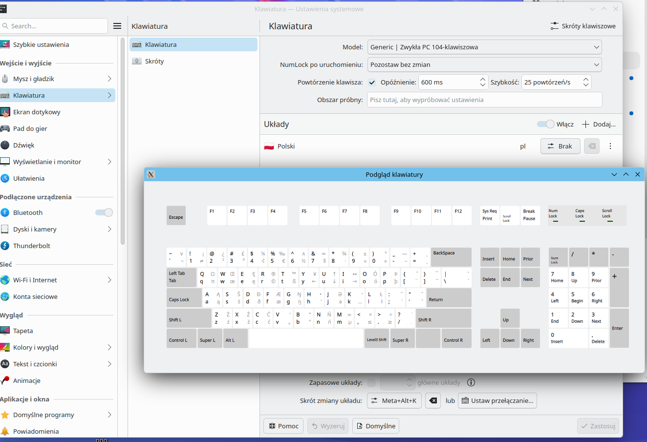Viewport: 647px width, 442px height.
Task: Increase the Opóźnienie delay value with the stepper
Action: [483, 79]
